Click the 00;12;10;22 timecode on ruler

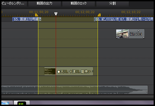131,12
